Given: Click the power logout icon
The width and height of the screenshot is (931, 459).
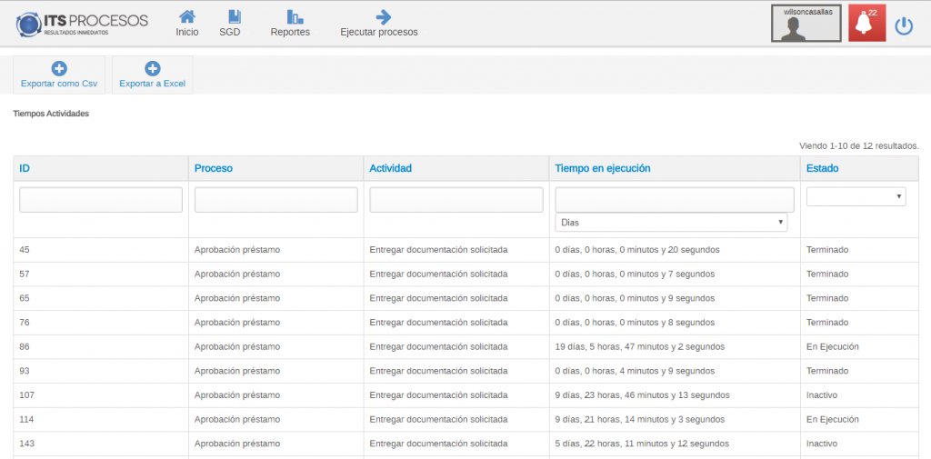Looking at the screenshot, I should coord(904,26).
